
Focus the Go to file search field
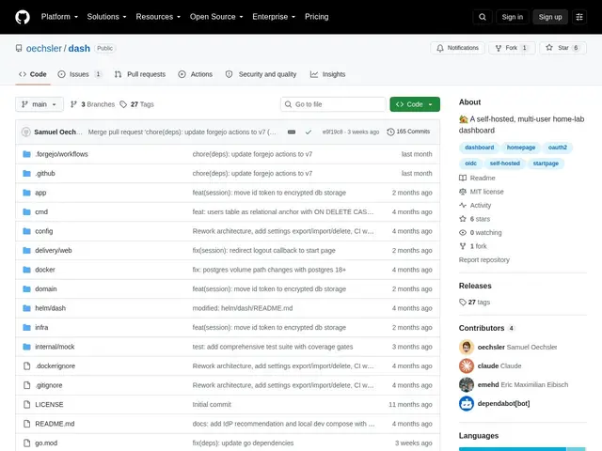point(333,104)
